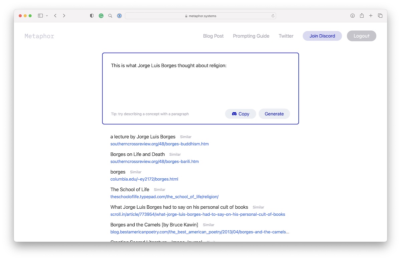Click 'The School of Life' title
Image resolution: width=401 pixels, height=260 pixels.
130,189
